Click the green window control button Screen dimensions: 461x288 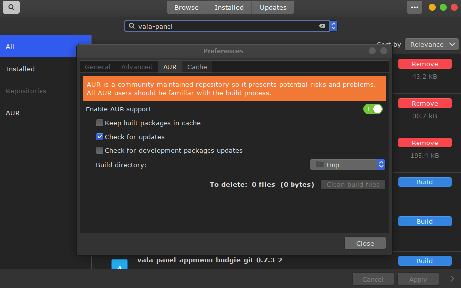coord(443,7)
